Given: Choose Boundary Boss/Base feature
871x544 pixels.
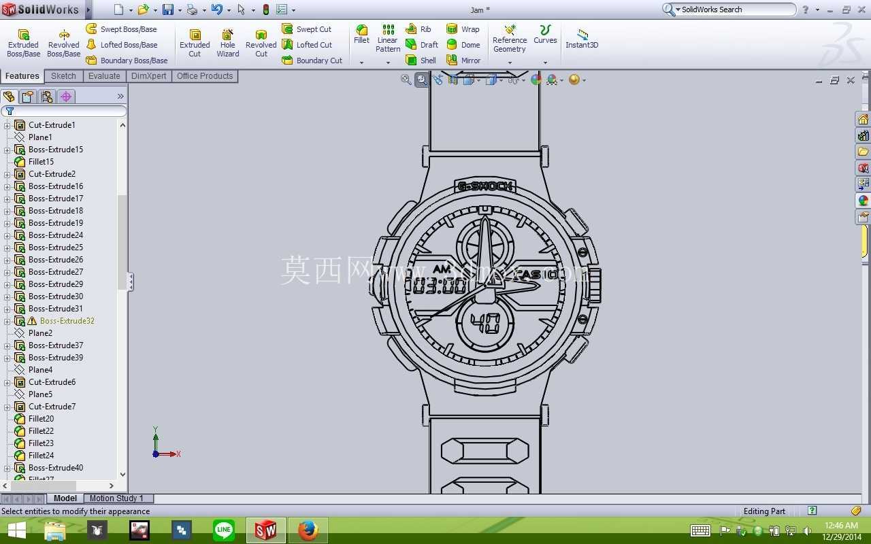Looking at the screenshot, I should (127, 61).
